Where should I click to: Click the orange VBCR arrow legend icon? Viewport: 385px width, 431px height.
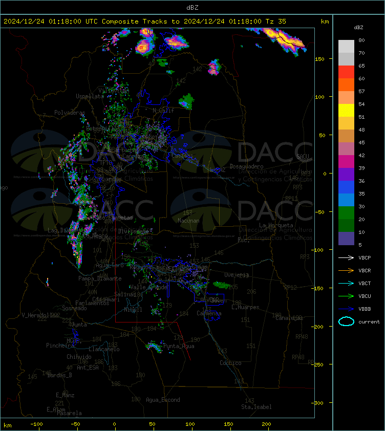(x=346, y=270)
